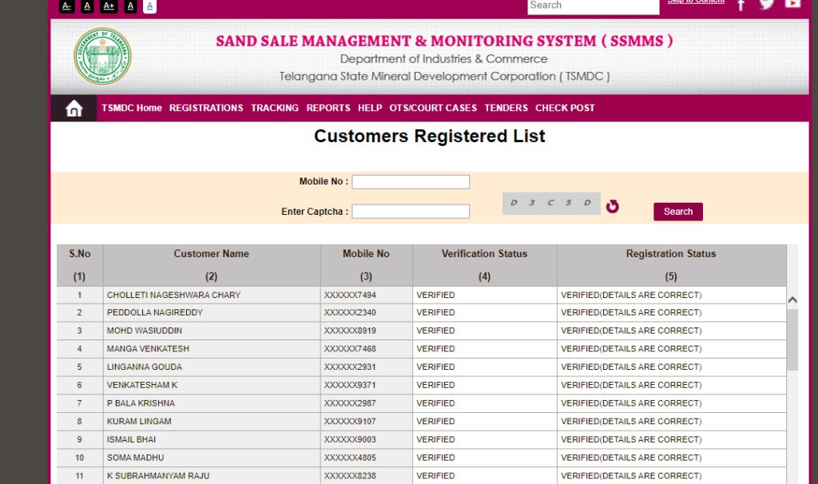Viewport: 818px width, 484px height.
Task: Click mobile number XXXXXX2340
Action: pyautogui.click(x=350, y=312)
